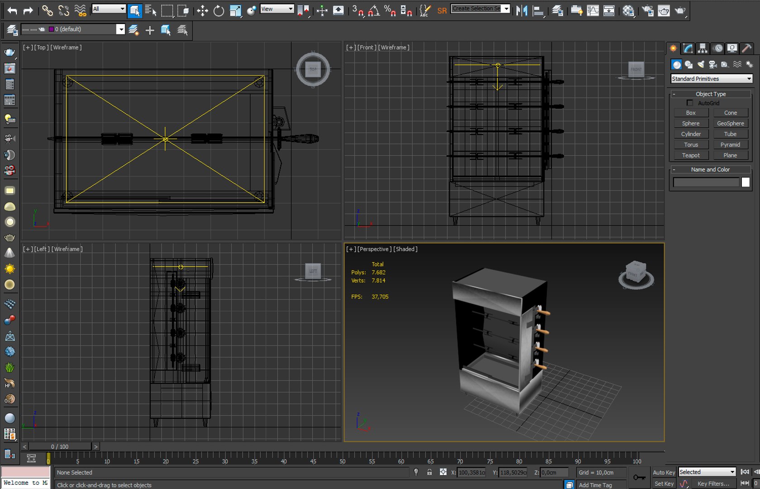Toggle the Auto Key button
Image resolution: width=760 pixels, height=489 pixels.
pyautogui.click(x=664, y=472)
